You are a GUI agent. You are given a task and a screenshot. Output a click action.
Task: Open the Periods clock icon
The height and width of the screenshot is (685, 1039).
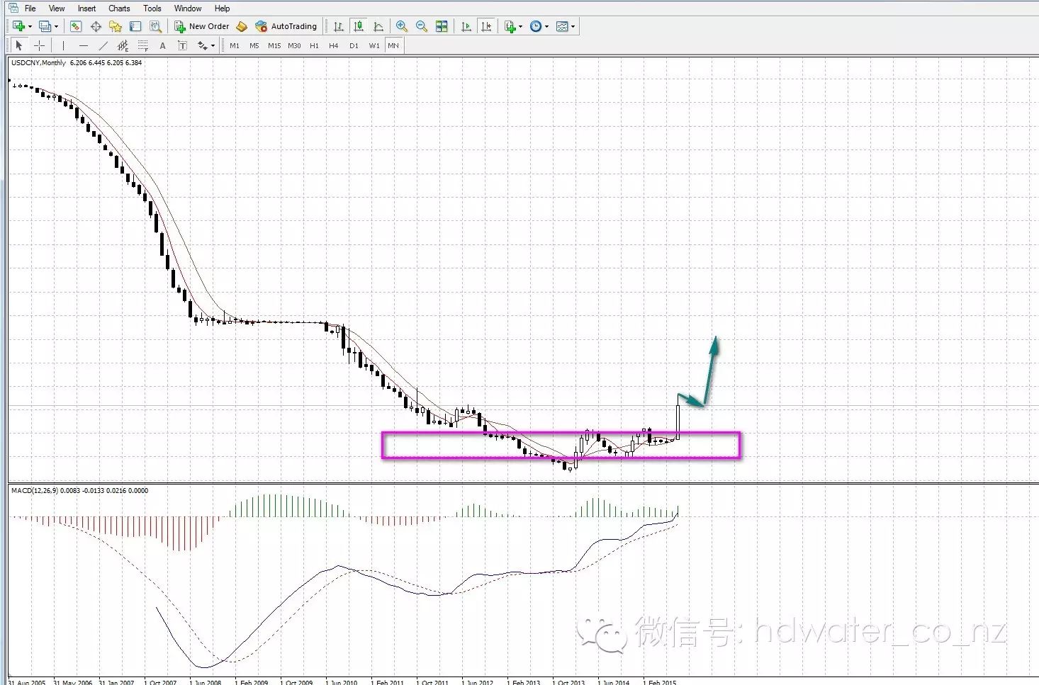pos(536,26)
